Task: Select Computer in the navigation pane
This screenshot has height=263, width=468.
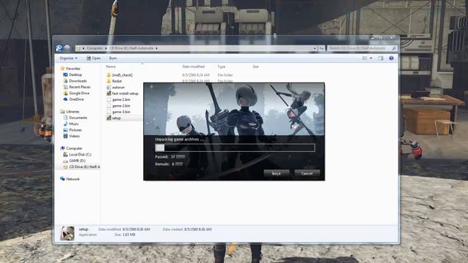Action: [x=72, y=148]
